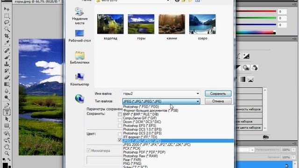Open Недавние места in the save dialog

[x=80, y=16]
